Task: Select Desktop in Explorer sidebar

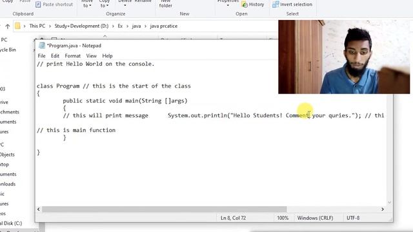Action: (5, 164)
